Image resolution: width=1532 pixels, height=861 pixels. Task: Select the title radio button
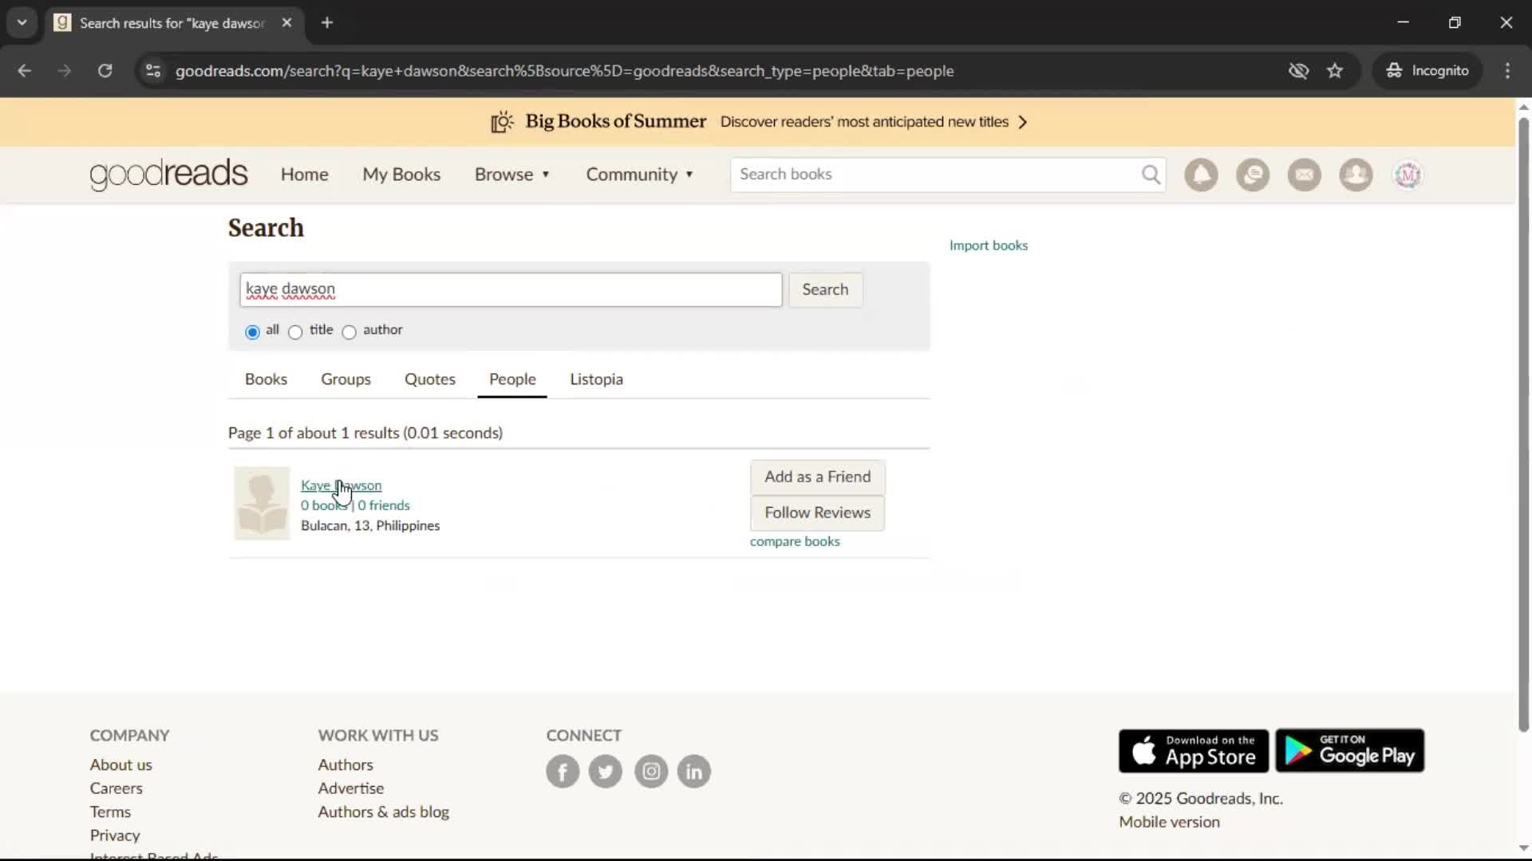click(x=295, y=332)
